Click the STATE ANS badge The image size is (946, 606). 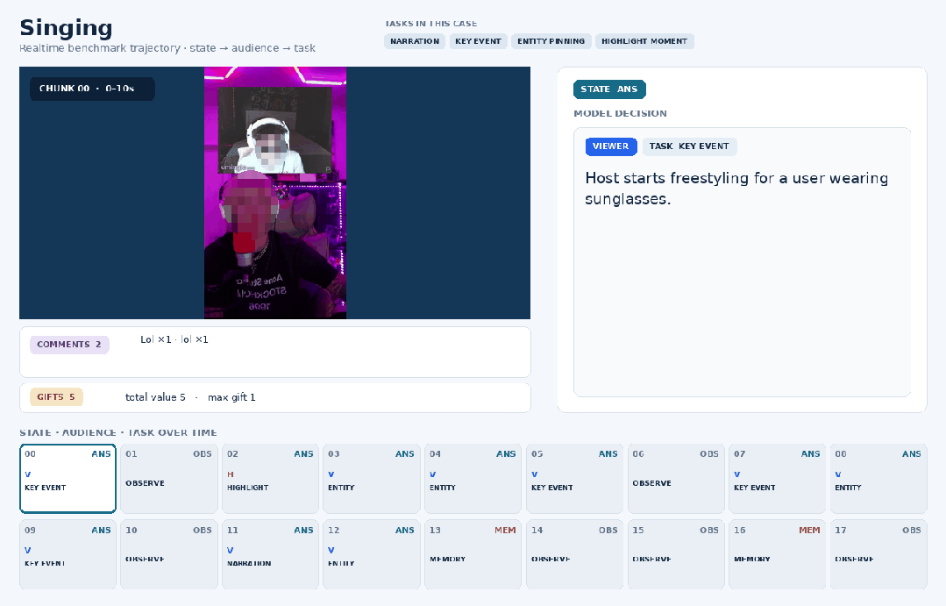click(x=609, y=89)
